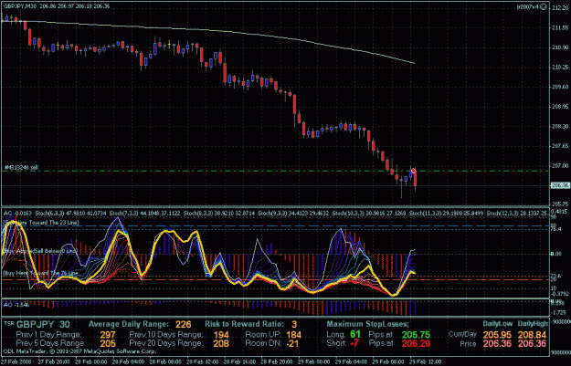Click the DailyHigh value 208.84
Image resolution: width=571 pixels, height=366 pixels.
(x=533, y=335)
